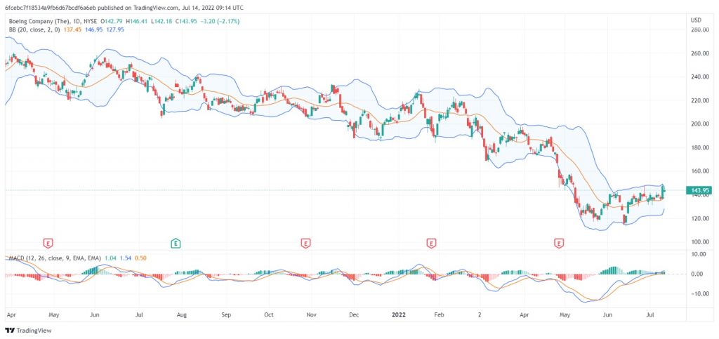This screenshot has width=719, height=339.
Task: Click the 260.00 price axis label
Action: coord(699,53)
